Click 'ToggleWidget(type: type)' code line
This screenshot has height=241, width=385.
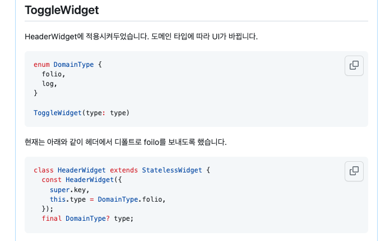click(x=81, y=113)
